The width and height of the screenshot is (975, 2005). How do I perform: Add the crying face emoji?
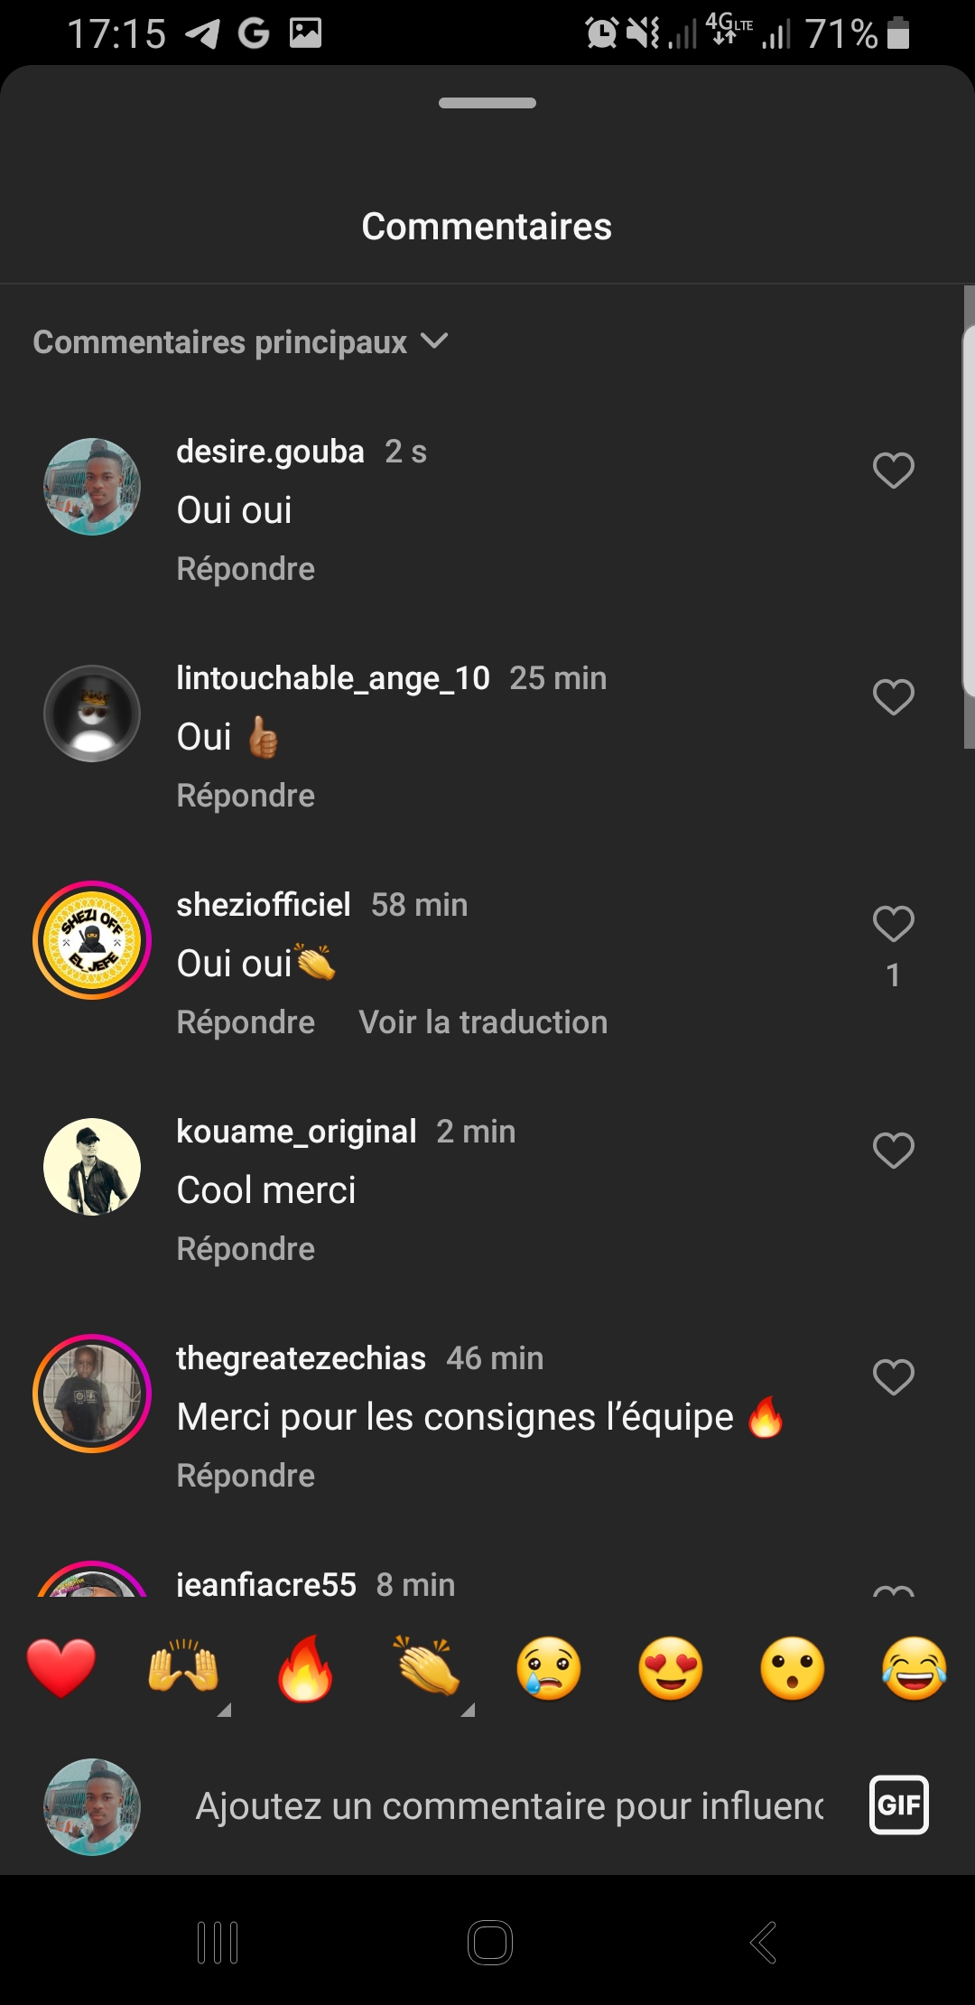(x=549, y=1667)
